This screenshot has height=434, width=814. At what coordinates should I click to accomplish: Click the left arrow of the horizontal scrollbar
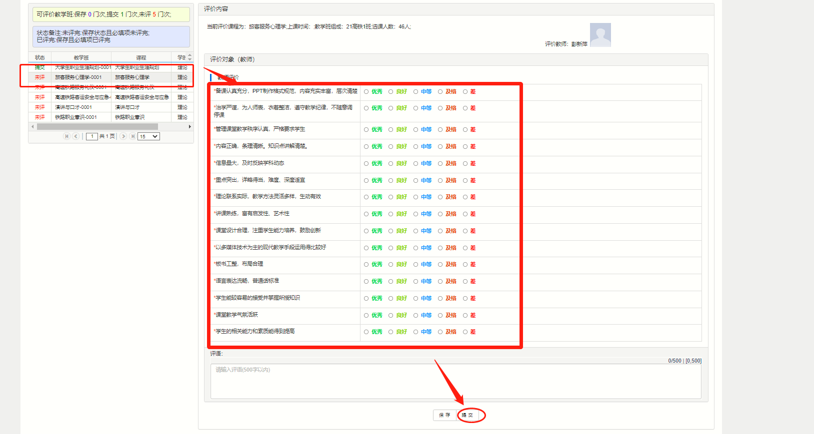pos(32,127)
